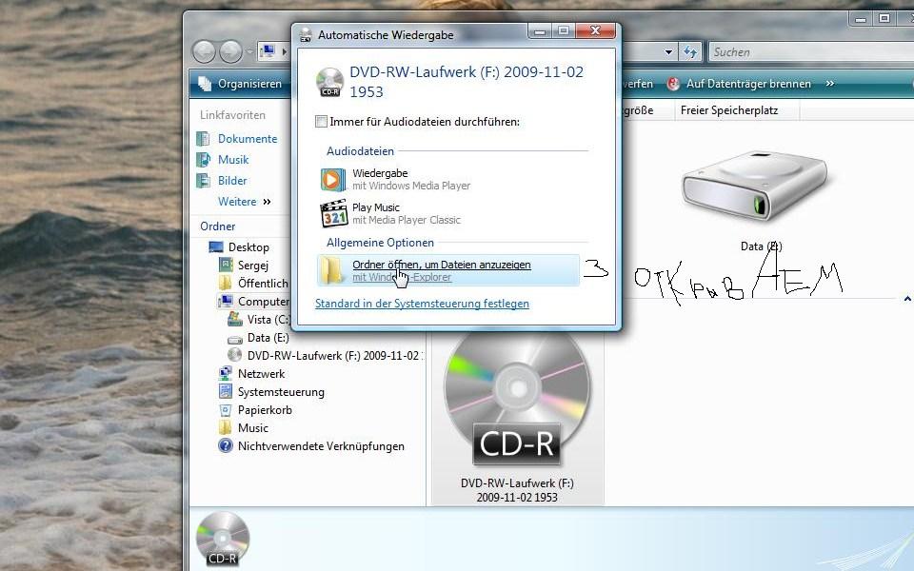The width and height of the screenshot is (914, 571).
Task: Click the Suchen search field
Action: tap(810, 51)
